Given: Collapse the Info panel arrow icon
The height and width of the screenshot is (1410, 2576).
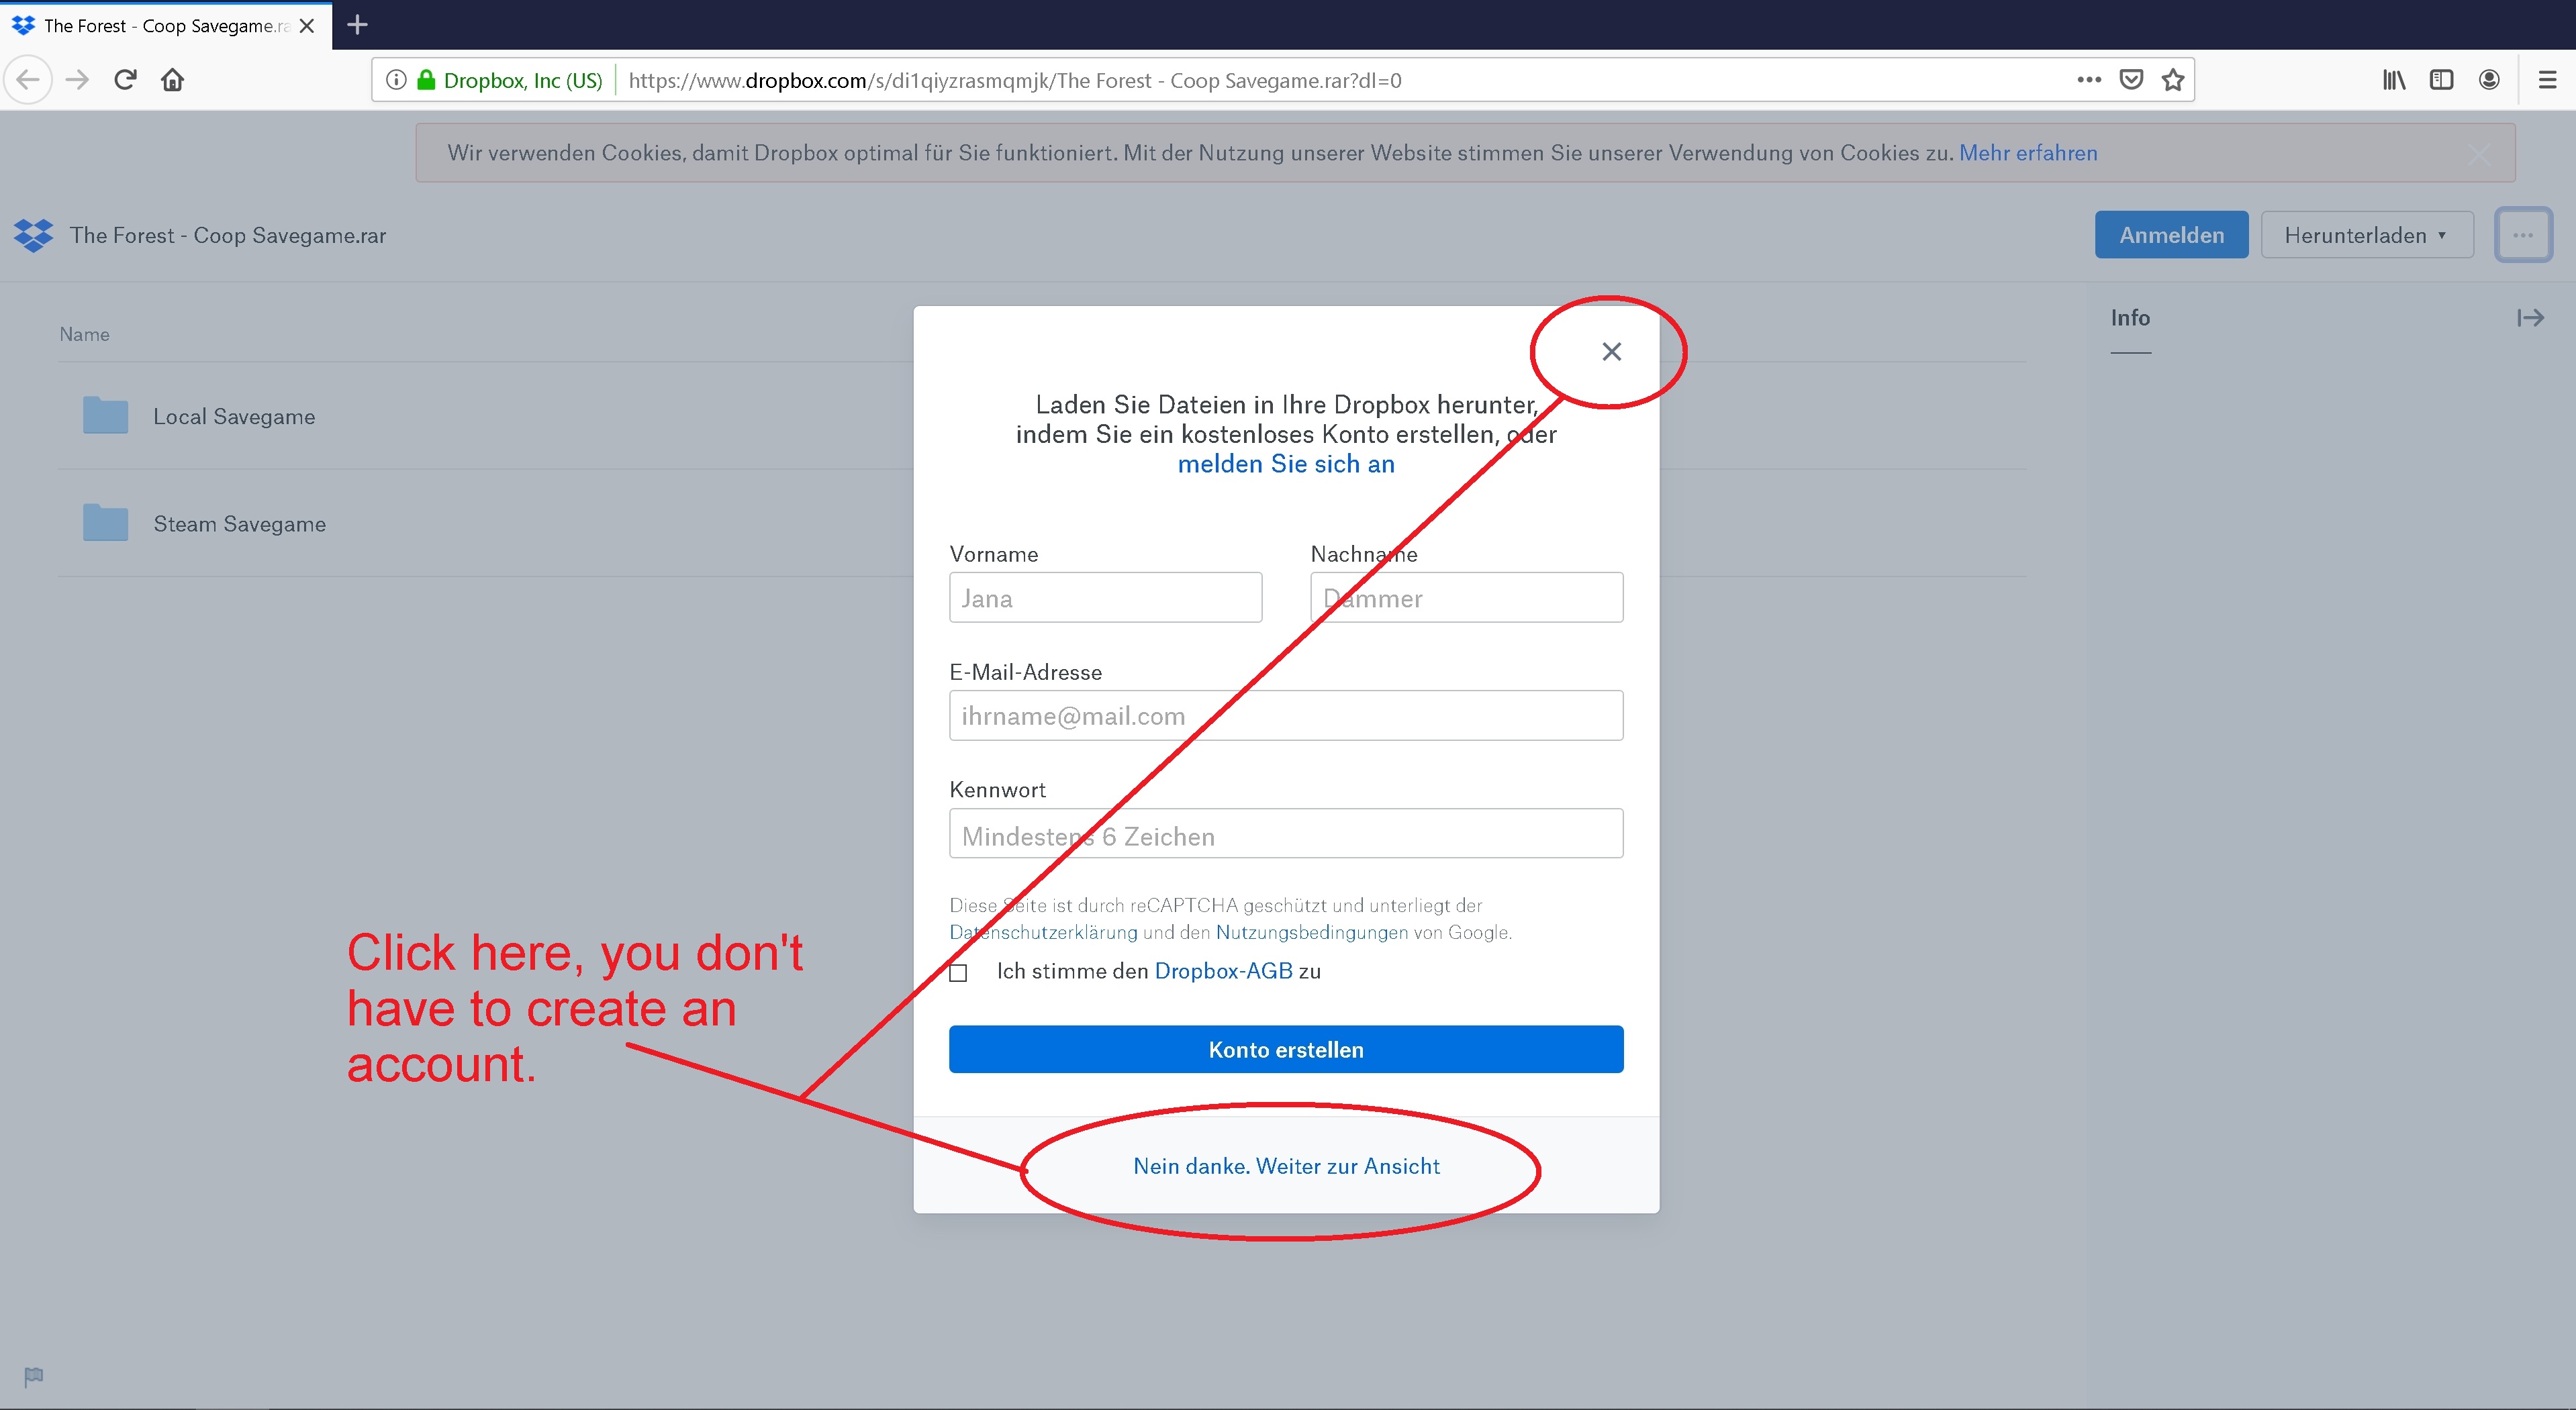Looking at the screenshot, I should click(2530, 318).
